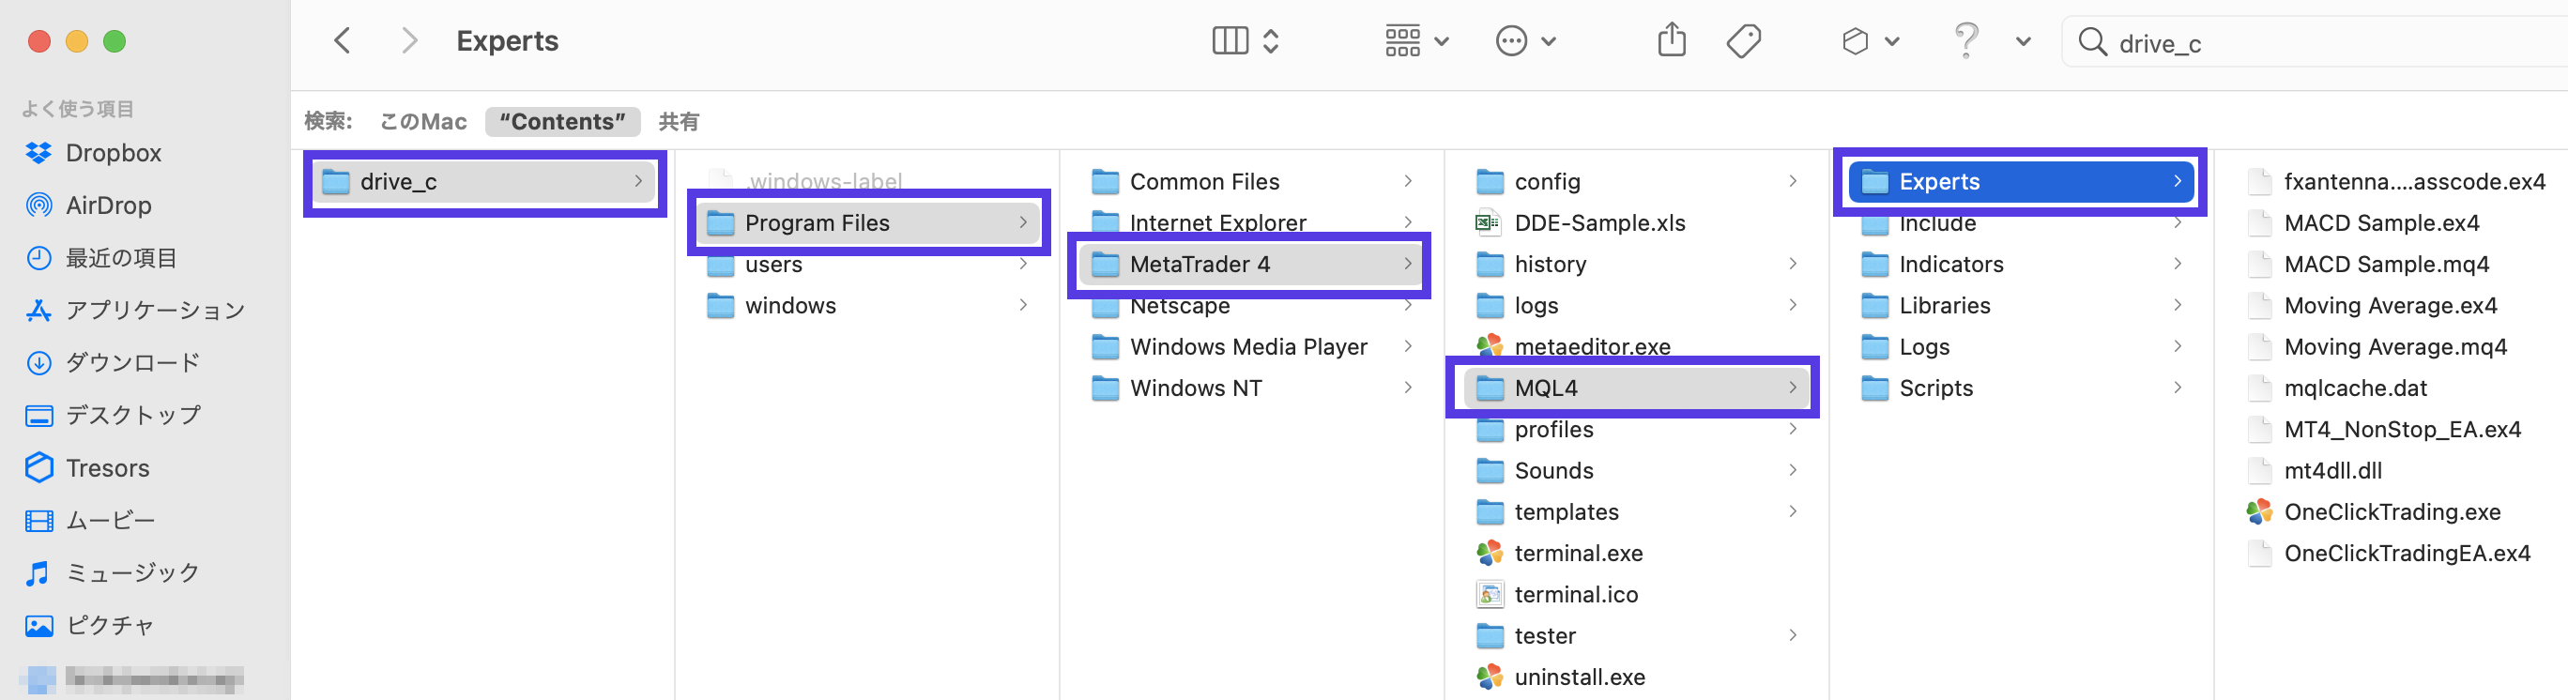Screen dimensions: 2568x700
Task: Expand the Windows NT folder chevron
Action: (x=1408, y=387)
